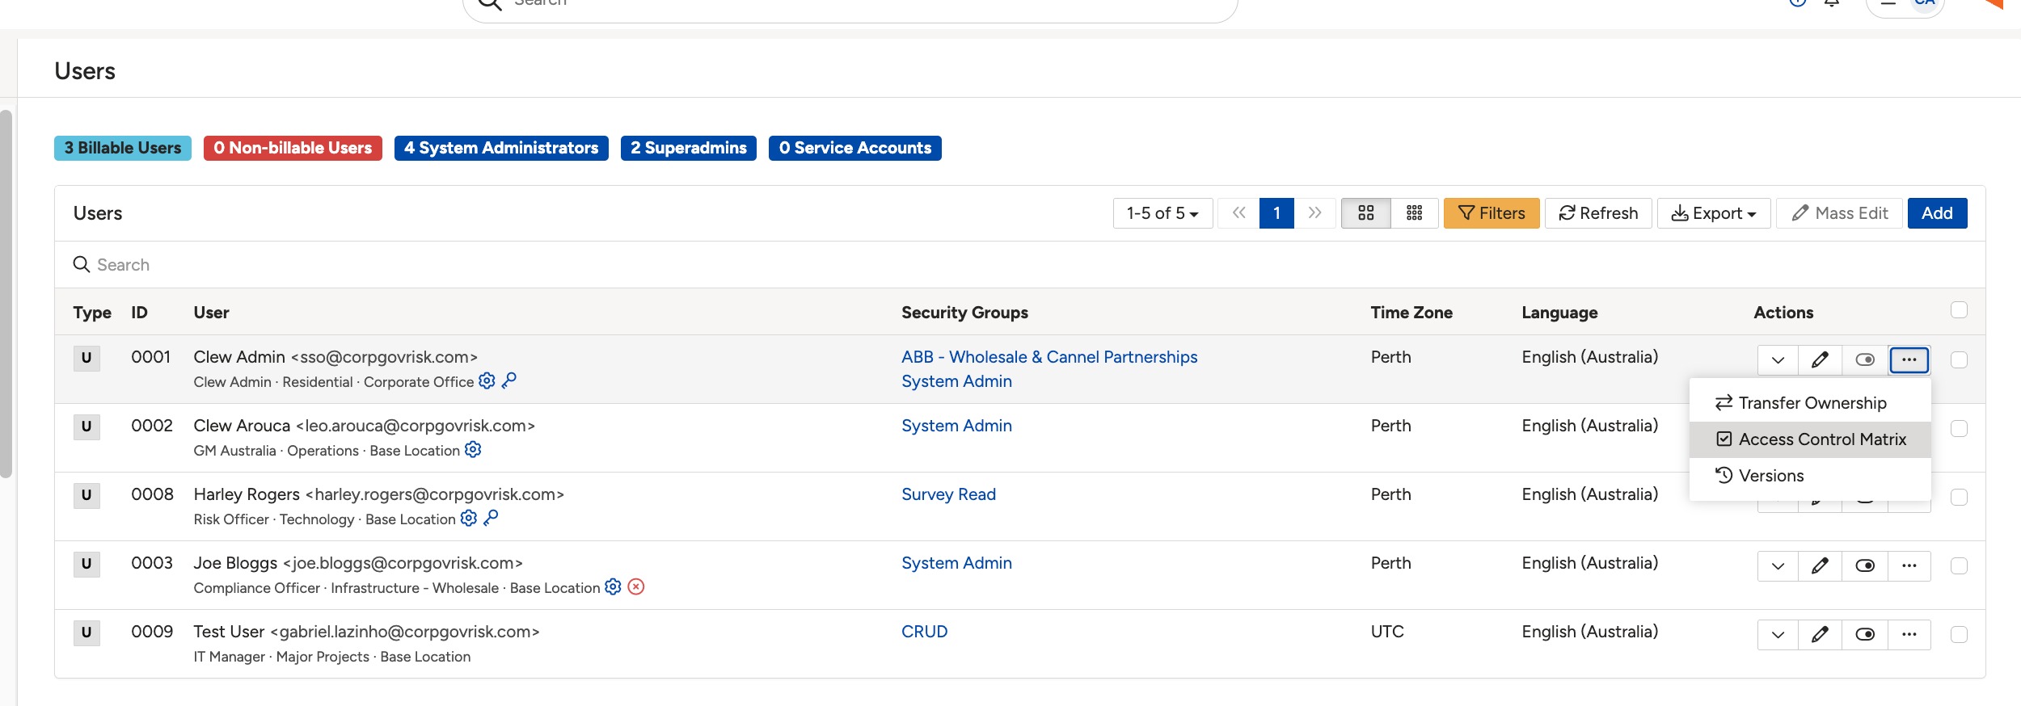This screenshot has width=2021, height=706.
Task: Click U type badge for user 0009
Action: coord(86,632)
